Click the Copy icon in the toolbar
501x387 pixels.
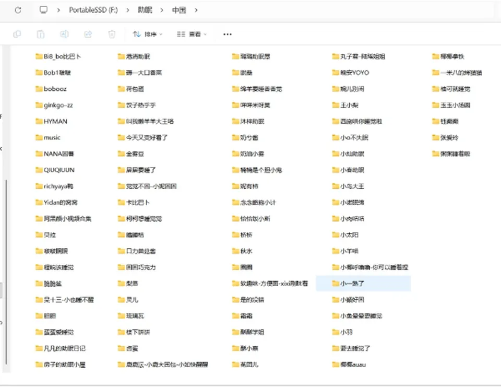pyautogui.click(x=17, y=34)
